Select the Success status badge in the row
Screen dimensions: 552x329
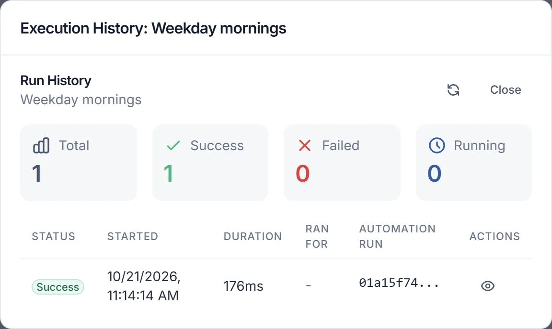coord(57,287)
